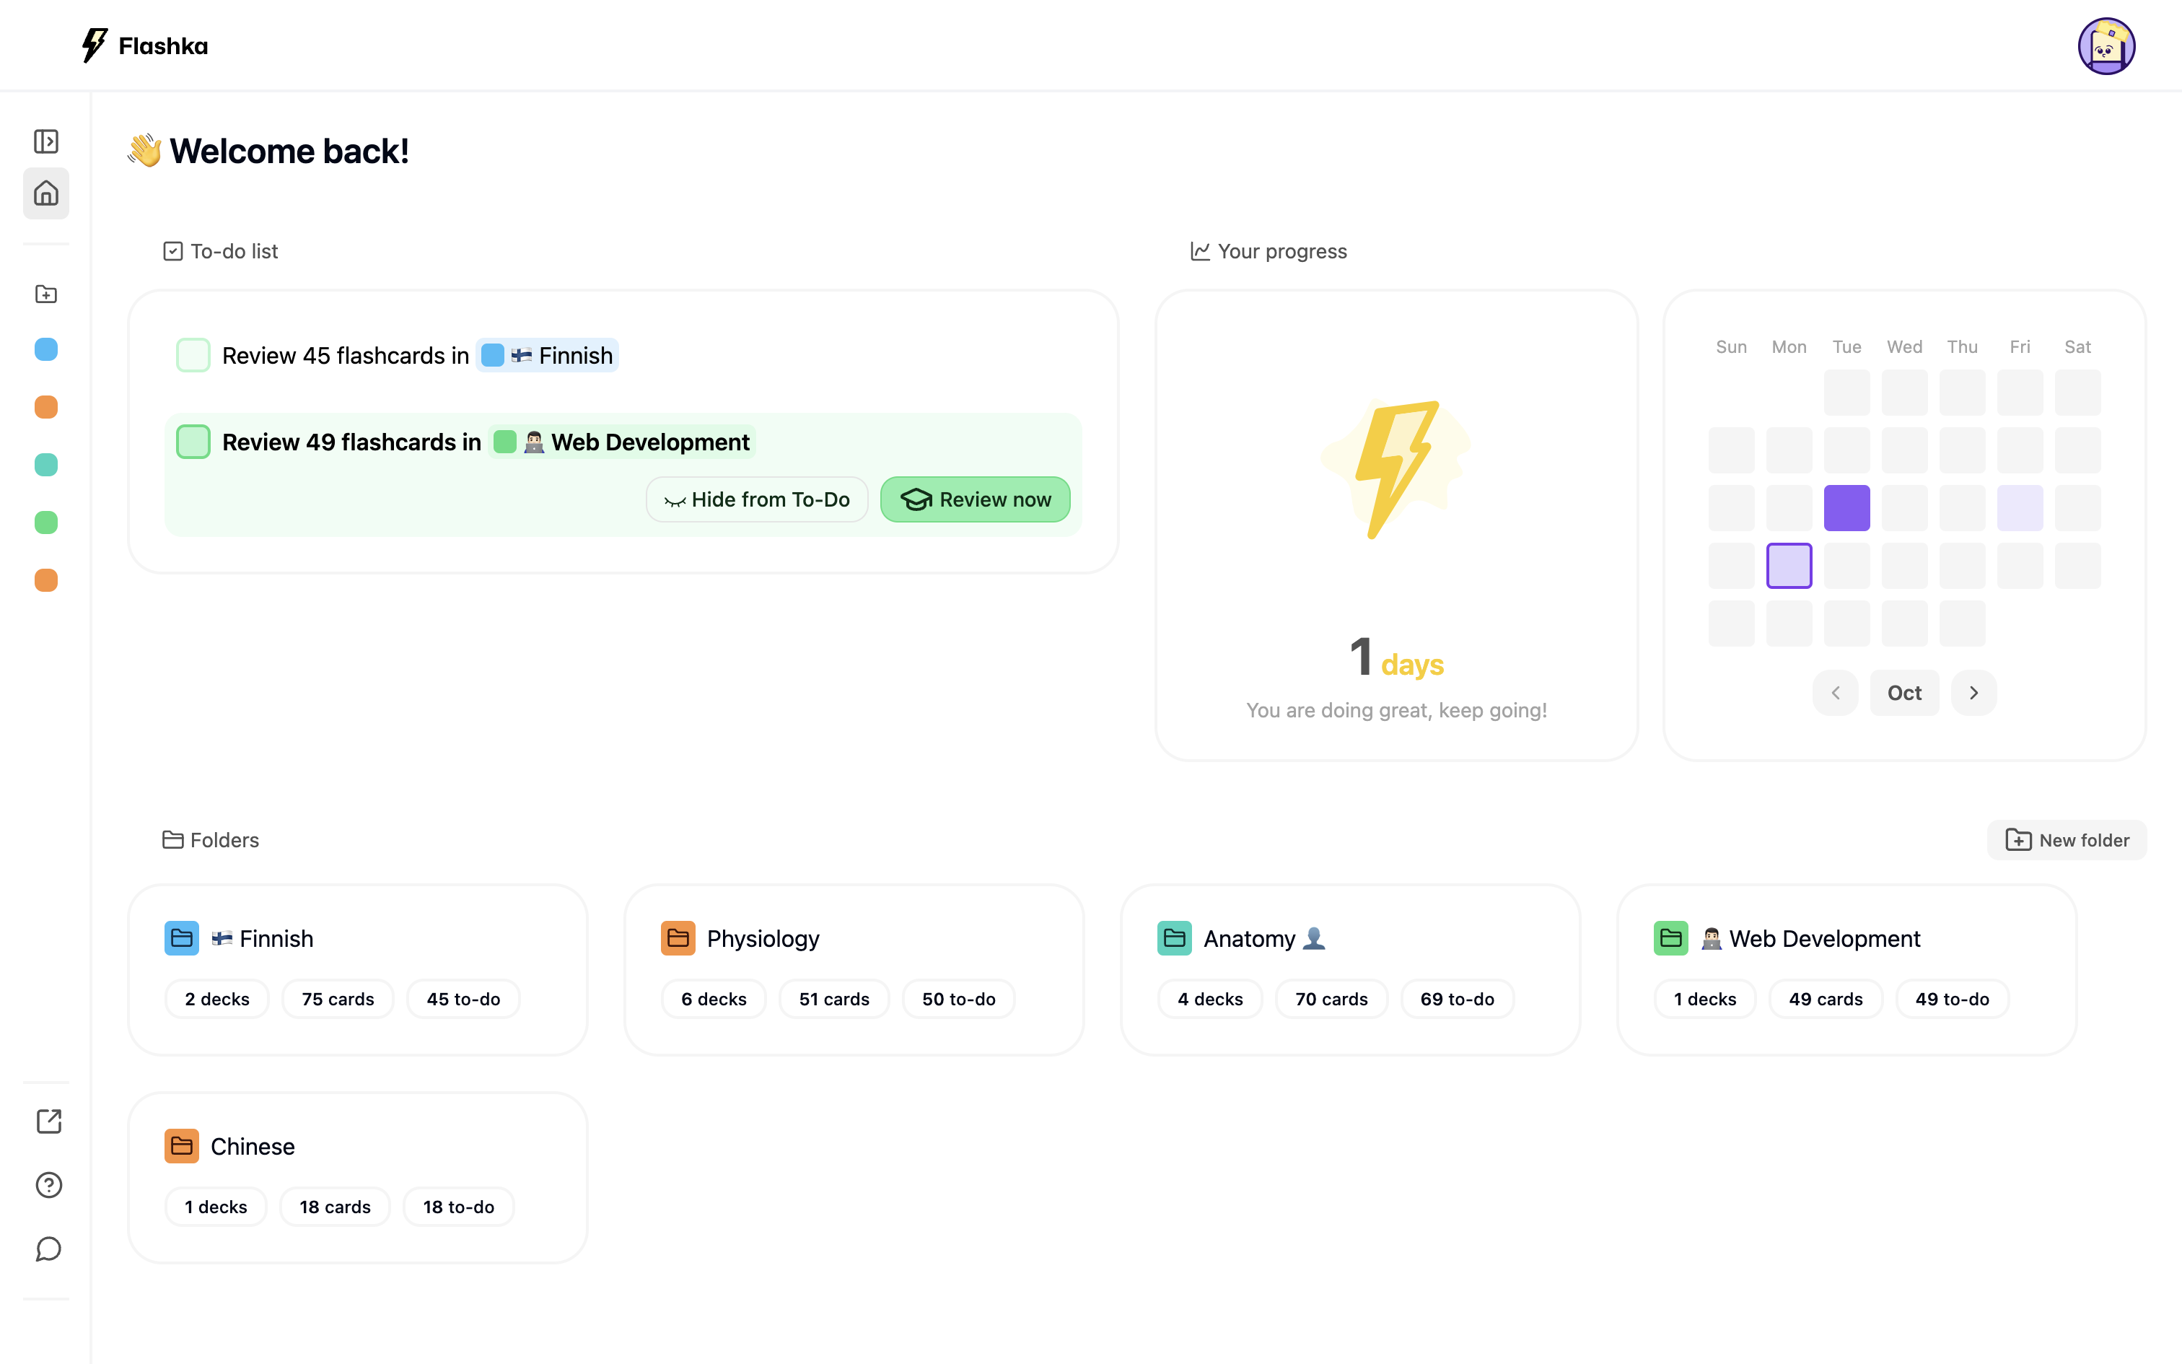
Task: Open the Physiology folder card
Action: point(853,969)
